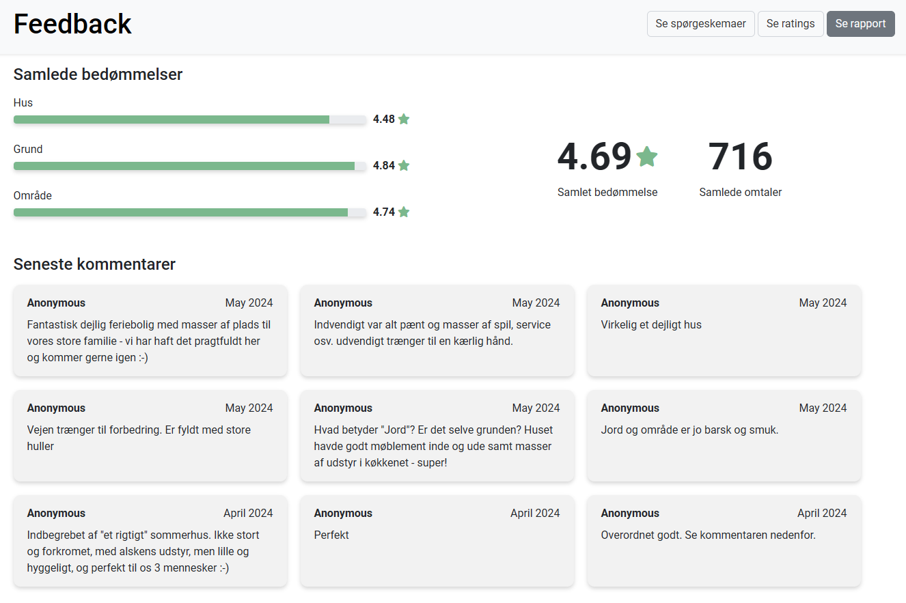Viewport: 906px width, 603px height.
Task: Click the star icon next to Hus rating
Action: (404, 119)
